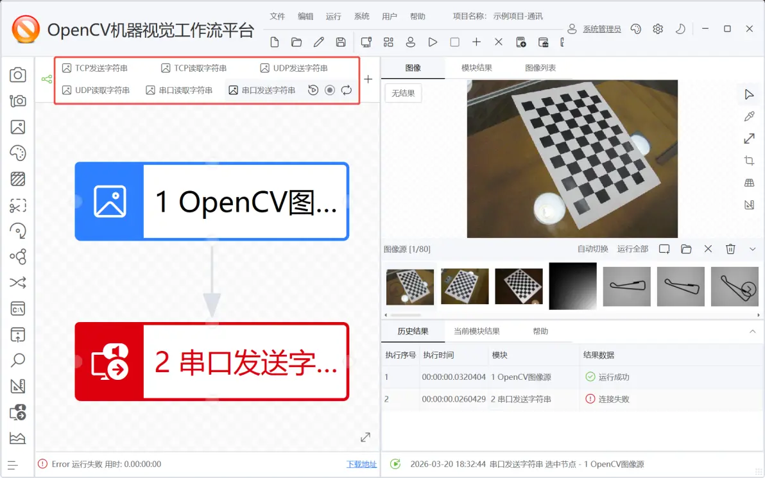
Task: Open the settings gear in title bar
Action: (658, 29)
